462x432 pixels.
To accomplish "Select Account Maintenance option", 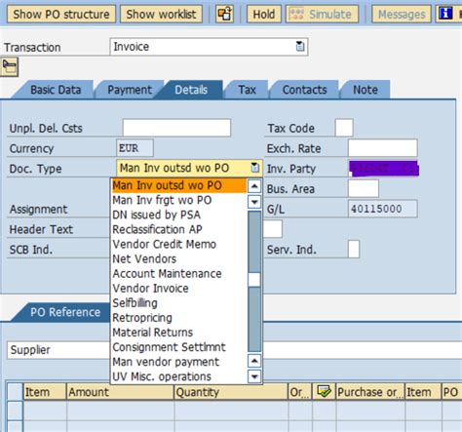I will point(178,274).
